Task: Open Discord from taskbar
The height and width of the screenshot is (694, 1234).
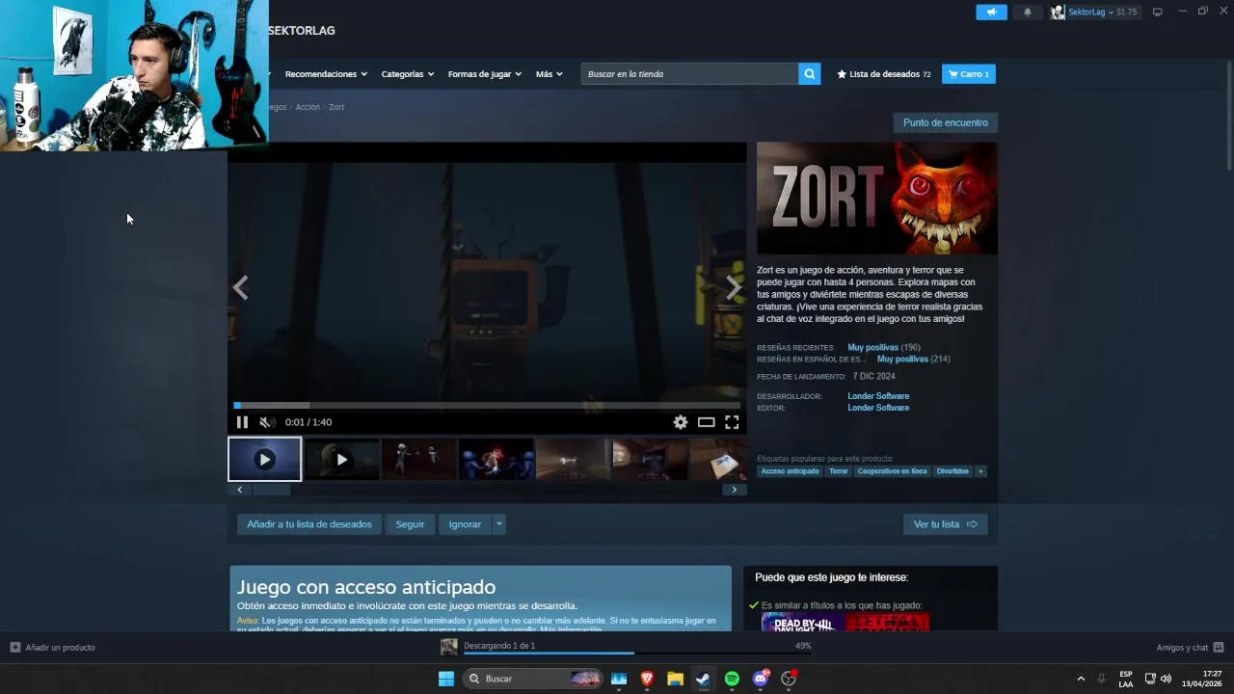Action: tap(761, 679)
